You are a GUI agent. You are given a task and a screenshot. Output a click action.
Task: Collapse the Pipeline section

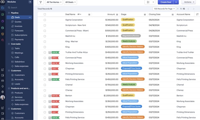click(x=9, y=13)
